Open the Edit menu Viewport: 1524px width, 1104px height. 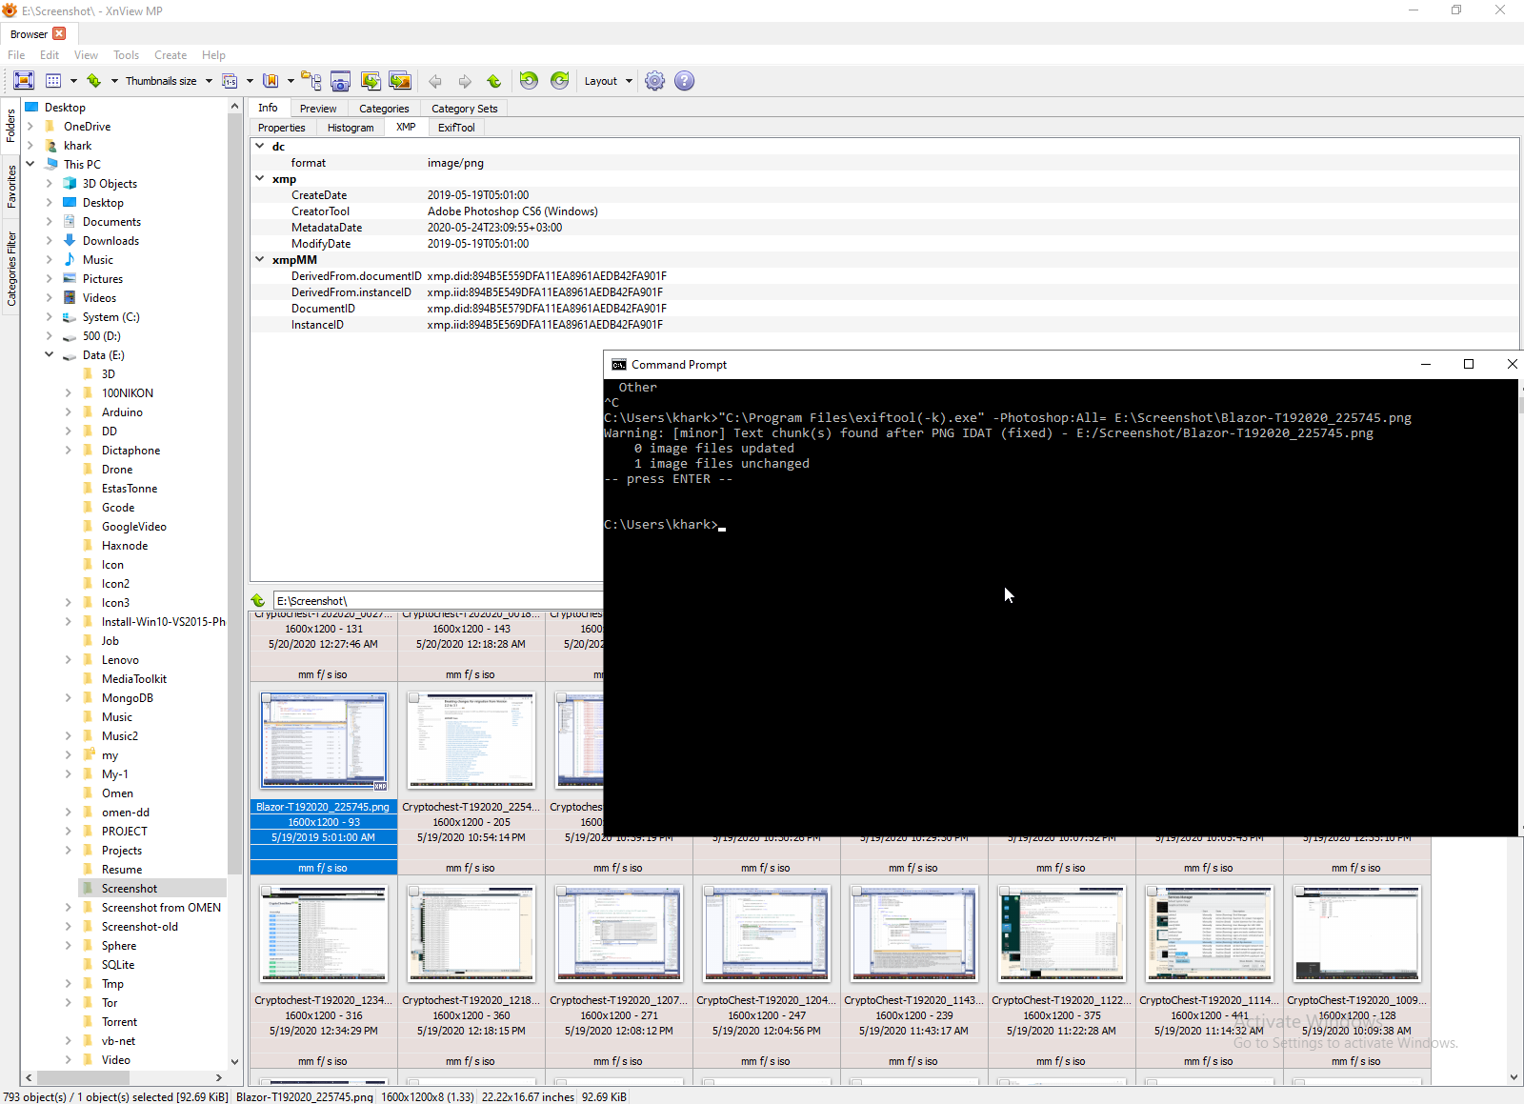(x=50, y=55)
